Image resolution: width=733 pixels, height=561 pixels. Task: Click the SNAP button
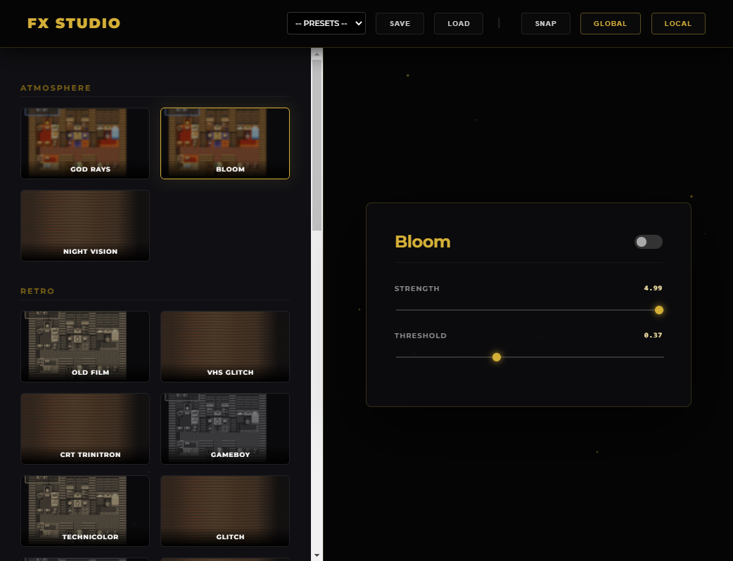[x=546, y=23]
